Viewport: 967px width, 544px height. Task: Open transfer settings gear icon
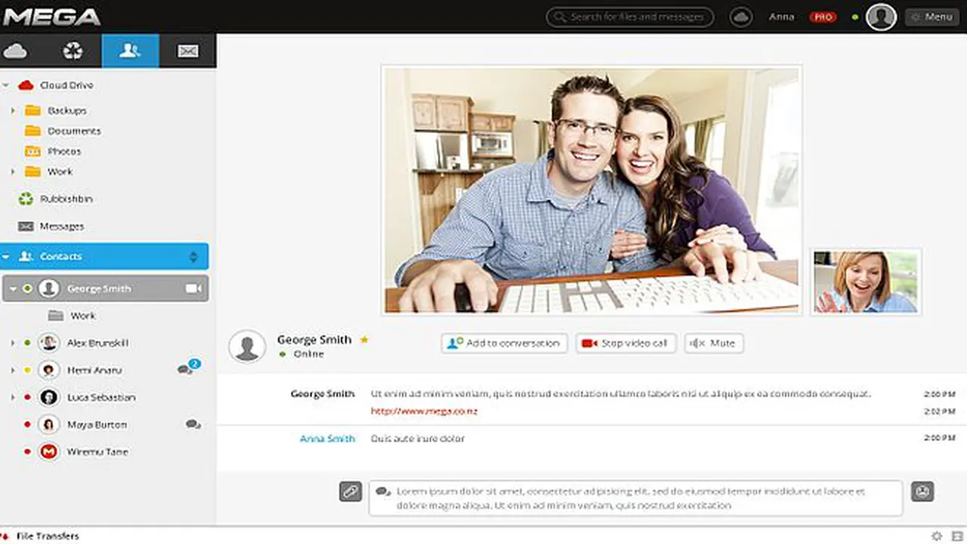937,536
